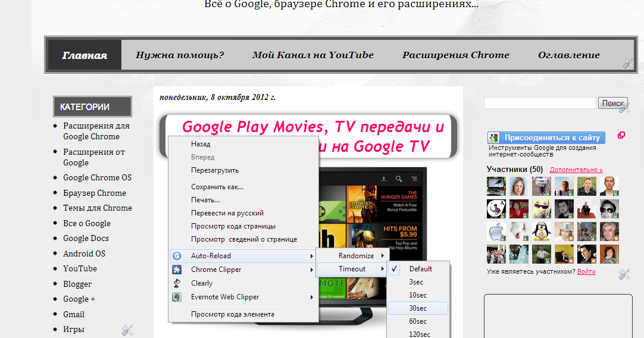Click the Присоединиться к сайту button
This screenshot has width=644, height=338.
point(546,138)
